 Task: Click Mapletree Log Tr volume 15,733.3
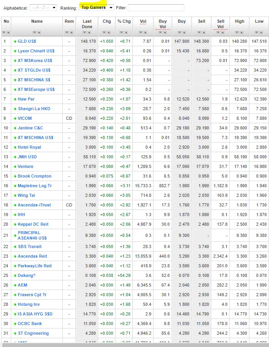point(143,186)
